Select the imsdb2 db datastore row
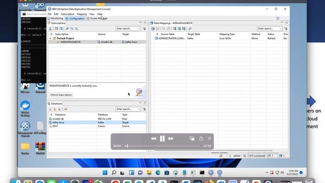The image size is (325, 183). coord(97,119)
